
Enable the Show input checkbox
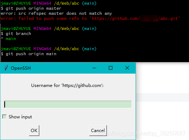click(x=4, y=117)
